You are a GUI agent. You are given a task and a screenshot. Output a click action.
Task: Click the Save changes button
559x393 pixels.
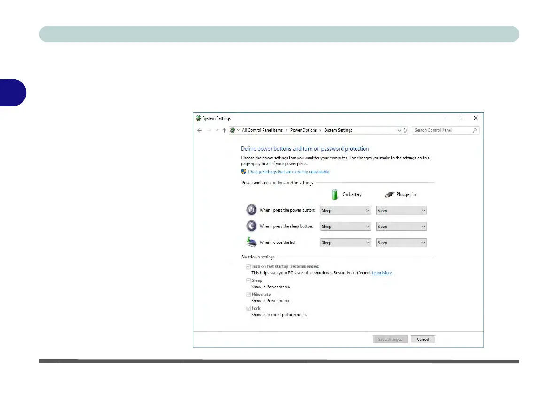390,339
